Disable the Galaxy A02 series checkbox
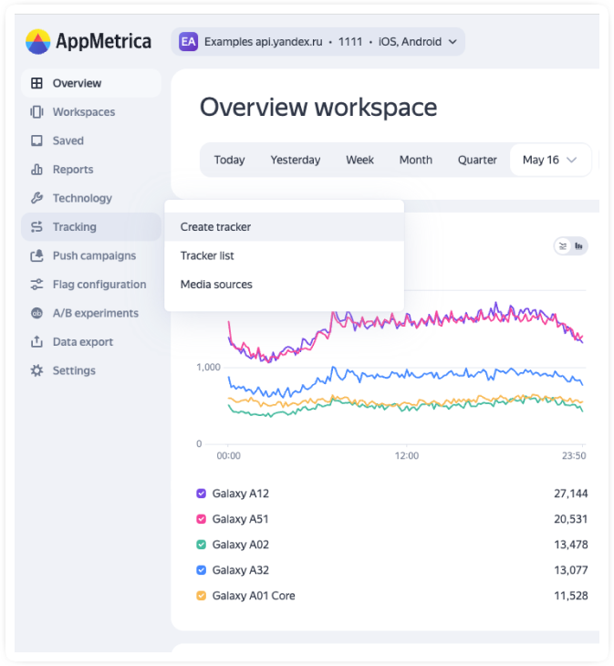Image resolution: width=614 pixels, height=666 pixels. coord(202,545)
